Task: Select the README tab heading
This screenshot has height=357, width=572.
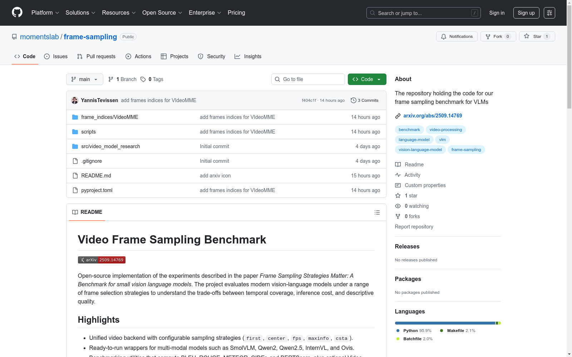Action: (87, 212)
